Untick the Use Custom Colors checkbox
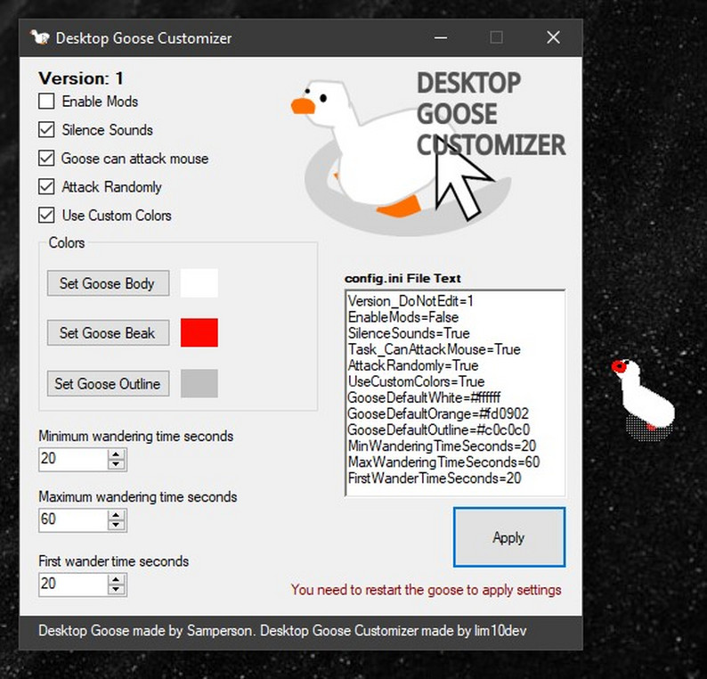The image size is (707, 679). [46, 216]
